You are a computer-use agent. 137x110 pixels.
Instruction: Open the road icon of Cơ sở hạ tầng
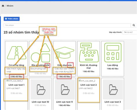(x=16, y=53)
